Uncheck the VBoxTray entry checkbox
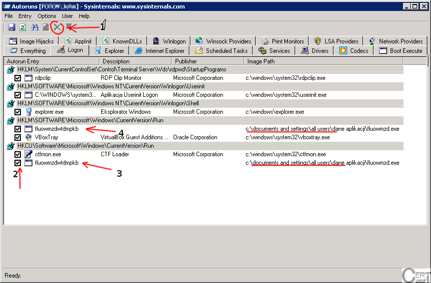 [17, 137]
